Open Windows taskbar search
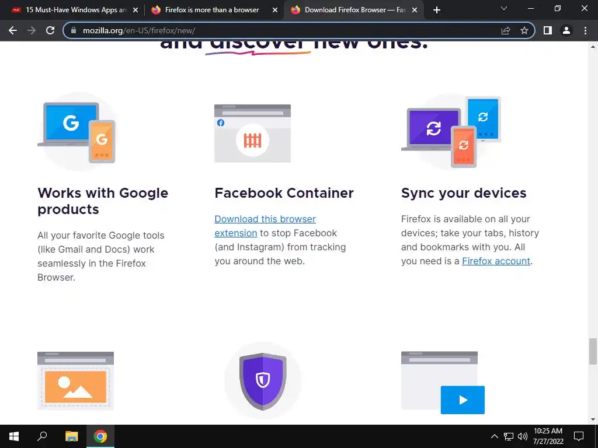598x448 pixels. pos(42,436)
